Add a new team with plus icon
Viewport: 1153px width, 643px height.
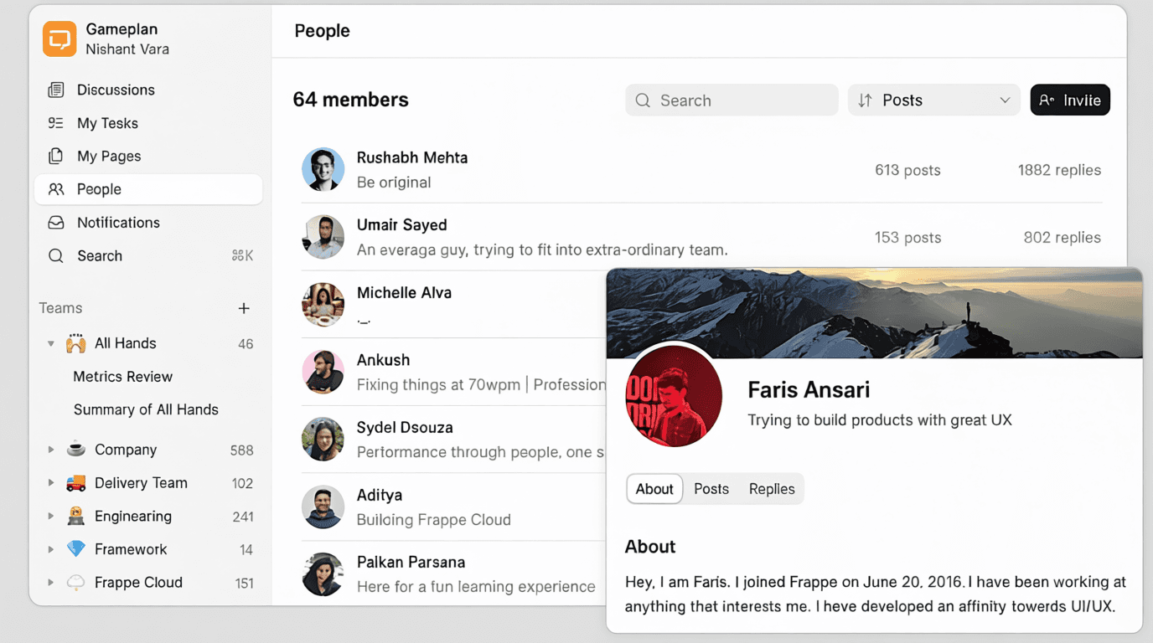click(244, 308)
